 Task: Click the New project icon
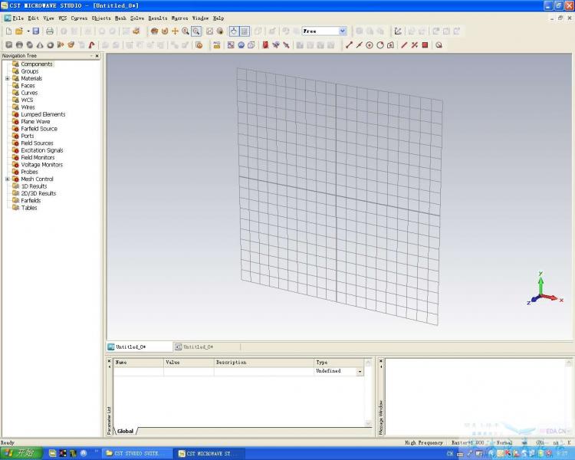[x=8, y=31]
